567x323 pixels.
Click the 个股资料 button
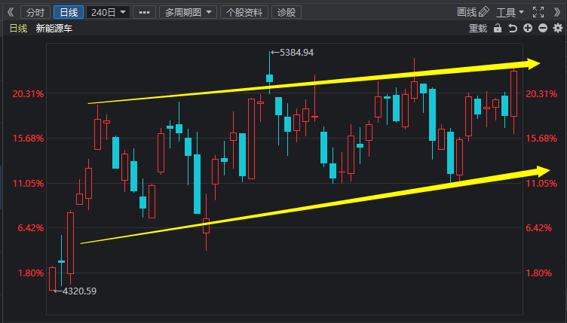(x=244, y=12)
